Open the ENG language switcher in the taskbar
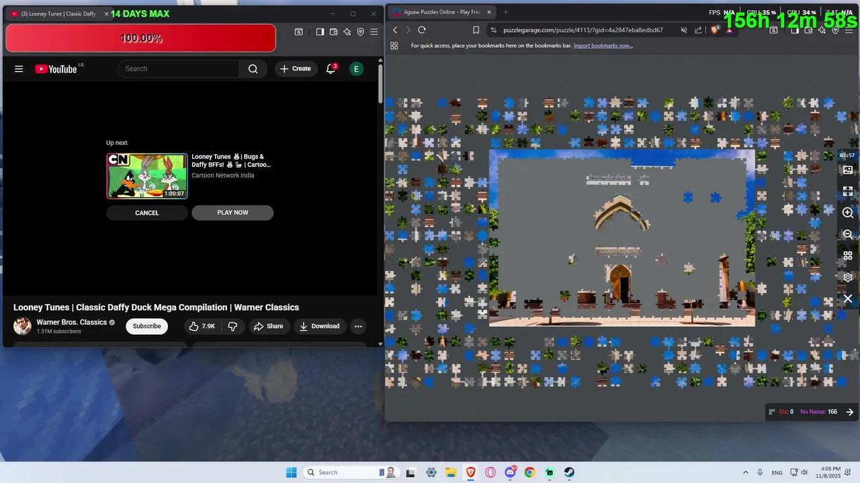860x483 pixels. point(777,472)
